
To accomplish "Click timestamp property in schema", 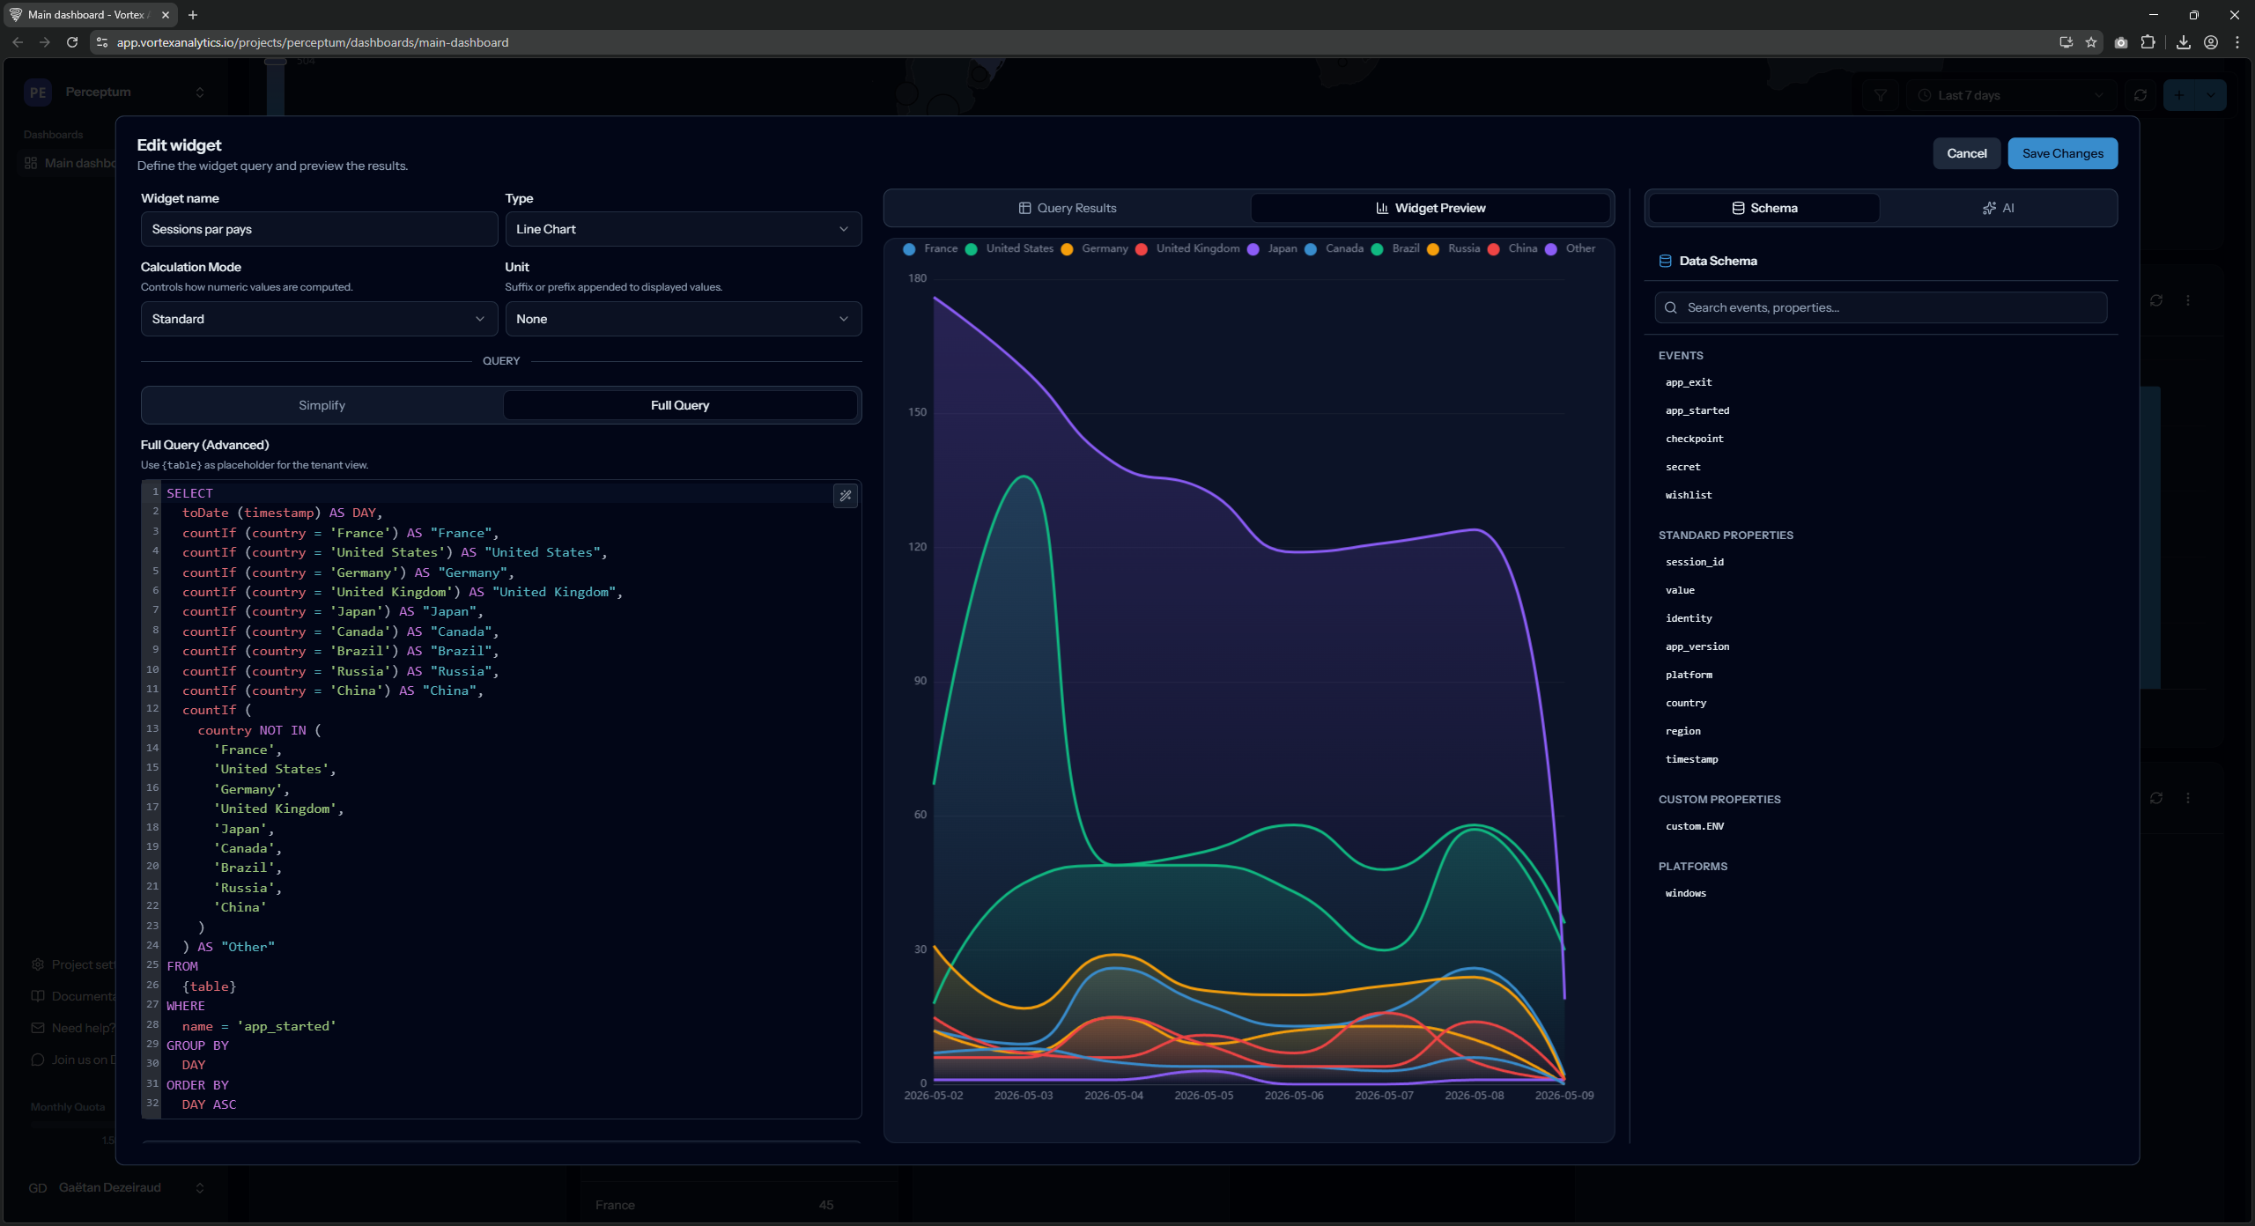I will [x=1692, y=759].
